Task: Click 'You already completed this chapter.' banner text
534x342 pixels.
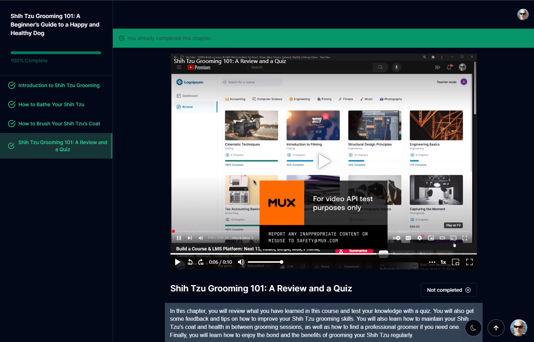Action: 169,38
